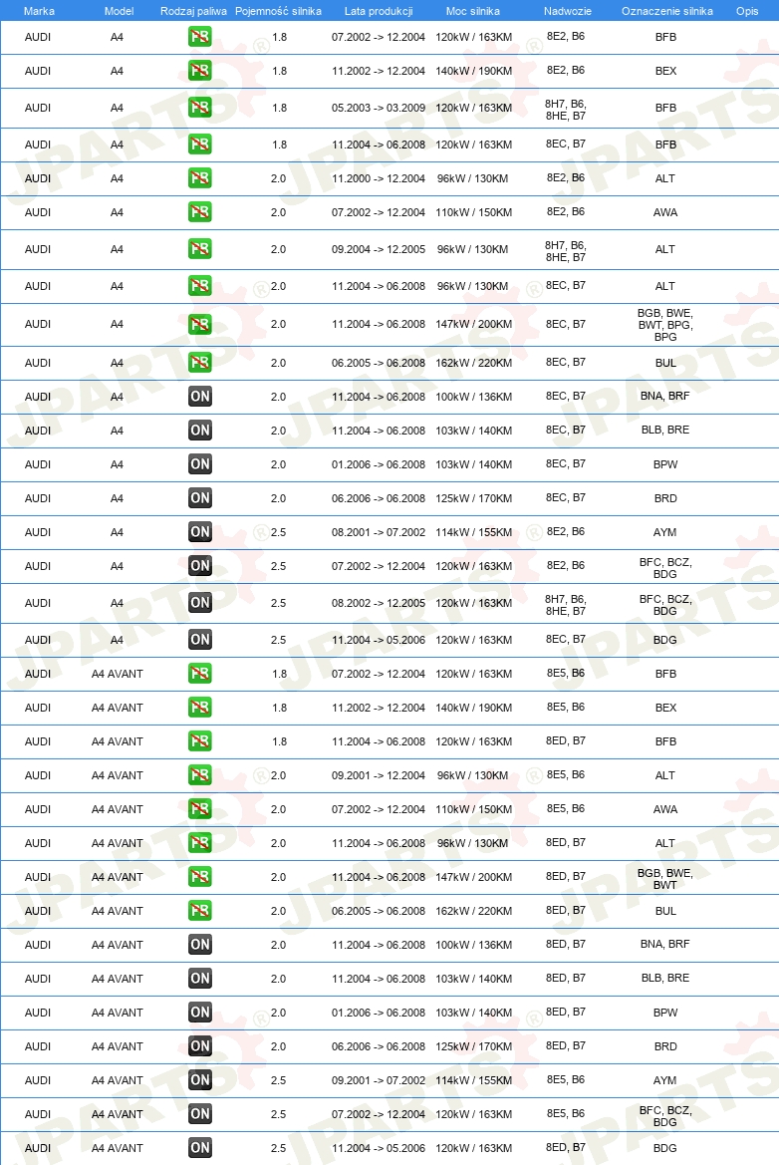Click date range 09.2001 -> 12.2004
Screen dimensions: 779x1165
(379, 775)
